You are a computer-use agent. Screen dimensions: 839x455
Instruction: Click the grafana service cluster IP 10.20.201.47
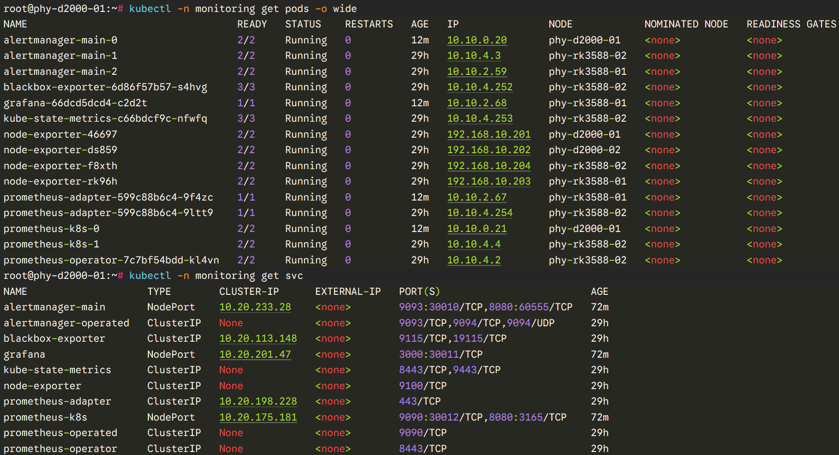tap(255, 354)
